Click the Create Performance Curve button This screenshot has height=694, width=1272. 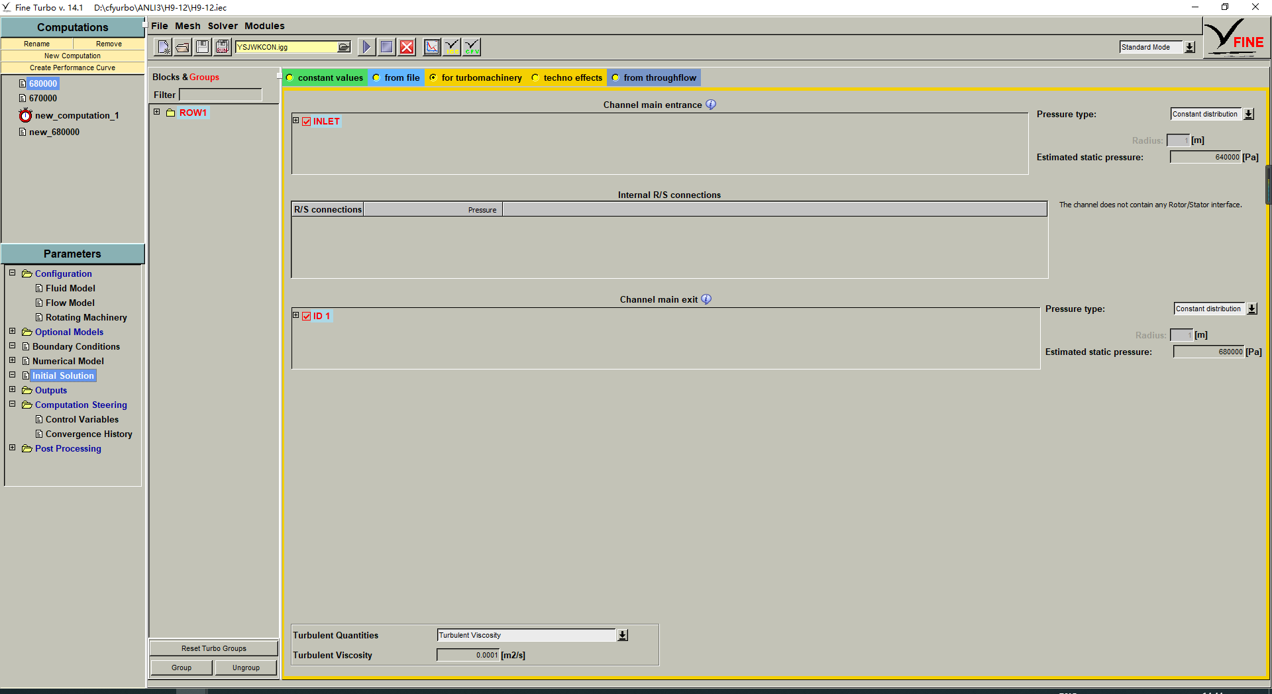(x=72, y=68)
